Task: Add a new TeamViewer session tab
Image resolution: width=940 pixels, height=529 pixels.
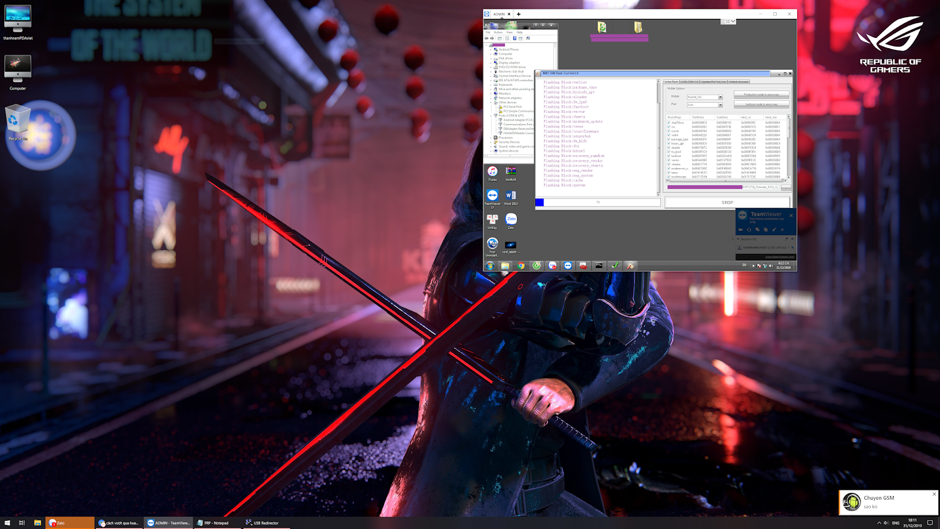Action: (519, 14)
